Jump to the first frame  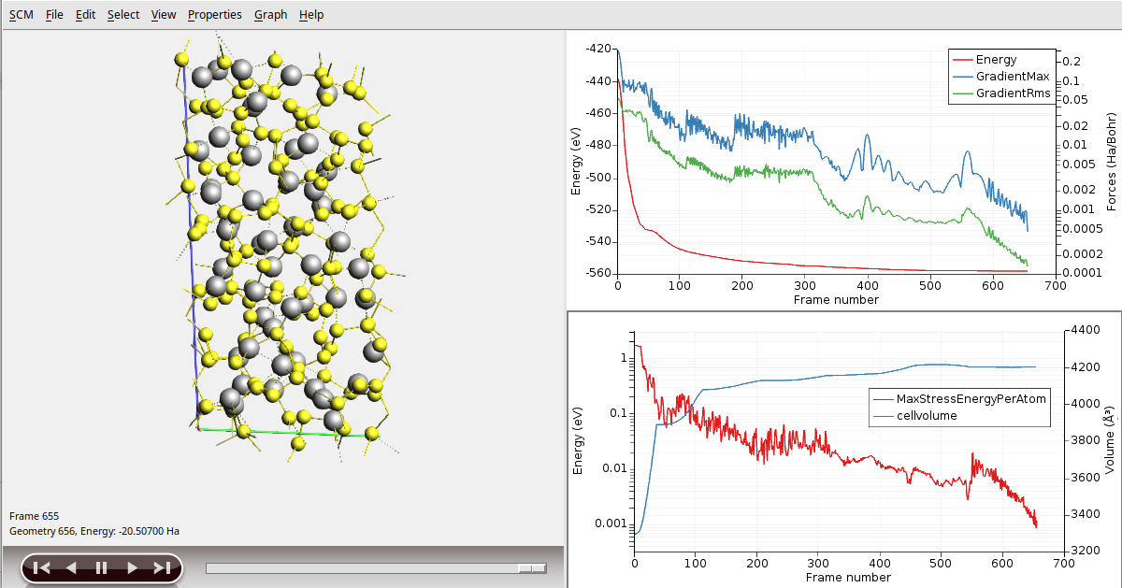(x=41, y=567)
